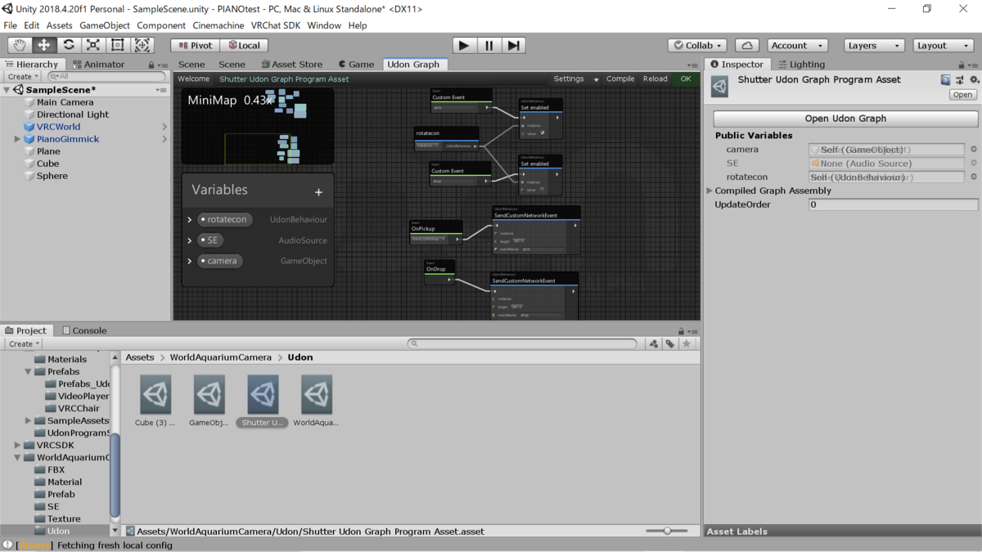Adjust the asset icon size slider
Viewport: 982px width, 552px height.
pyautogui.click(x=667, y=532)
